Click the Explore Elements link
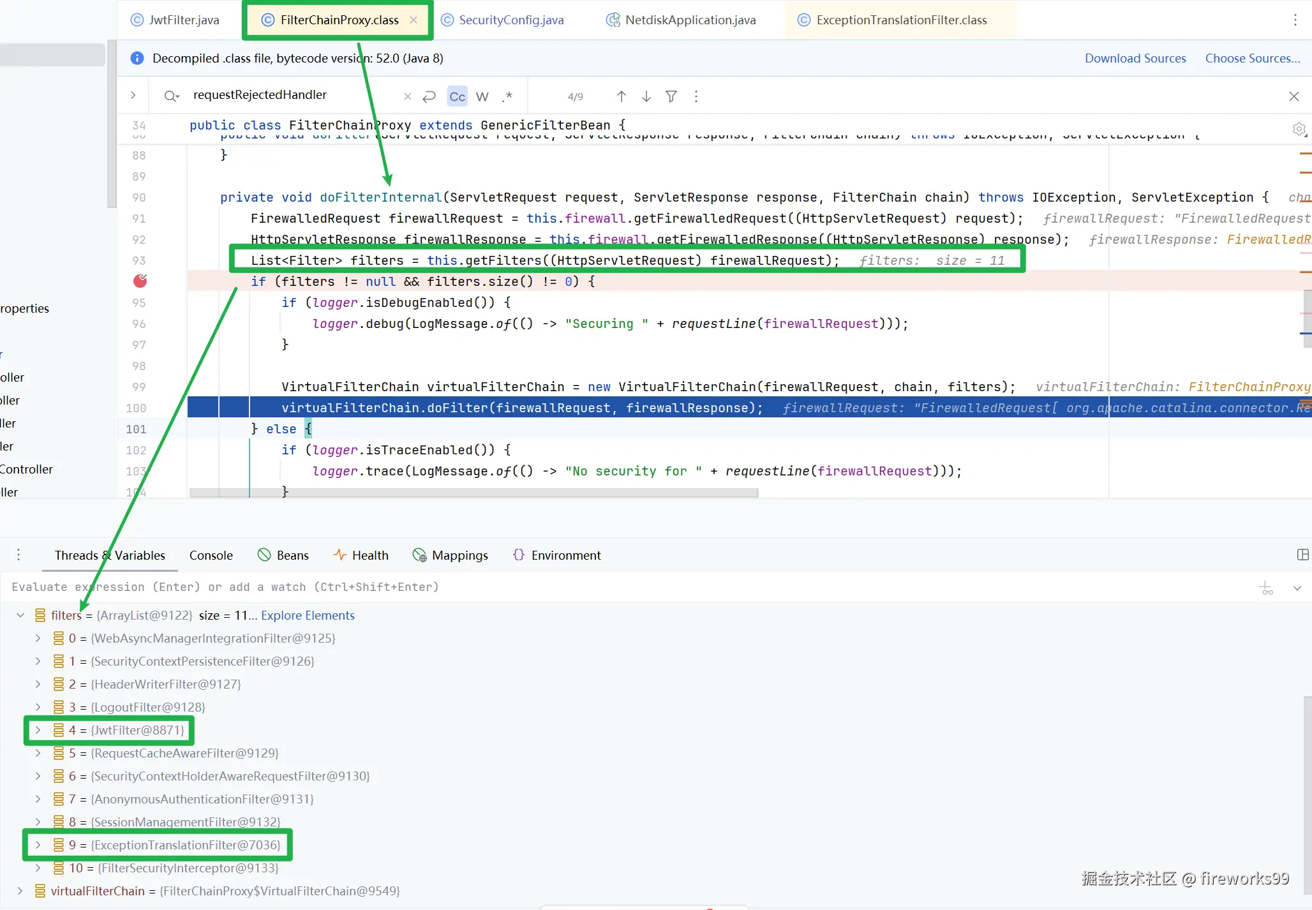 [x=308, y=615]
